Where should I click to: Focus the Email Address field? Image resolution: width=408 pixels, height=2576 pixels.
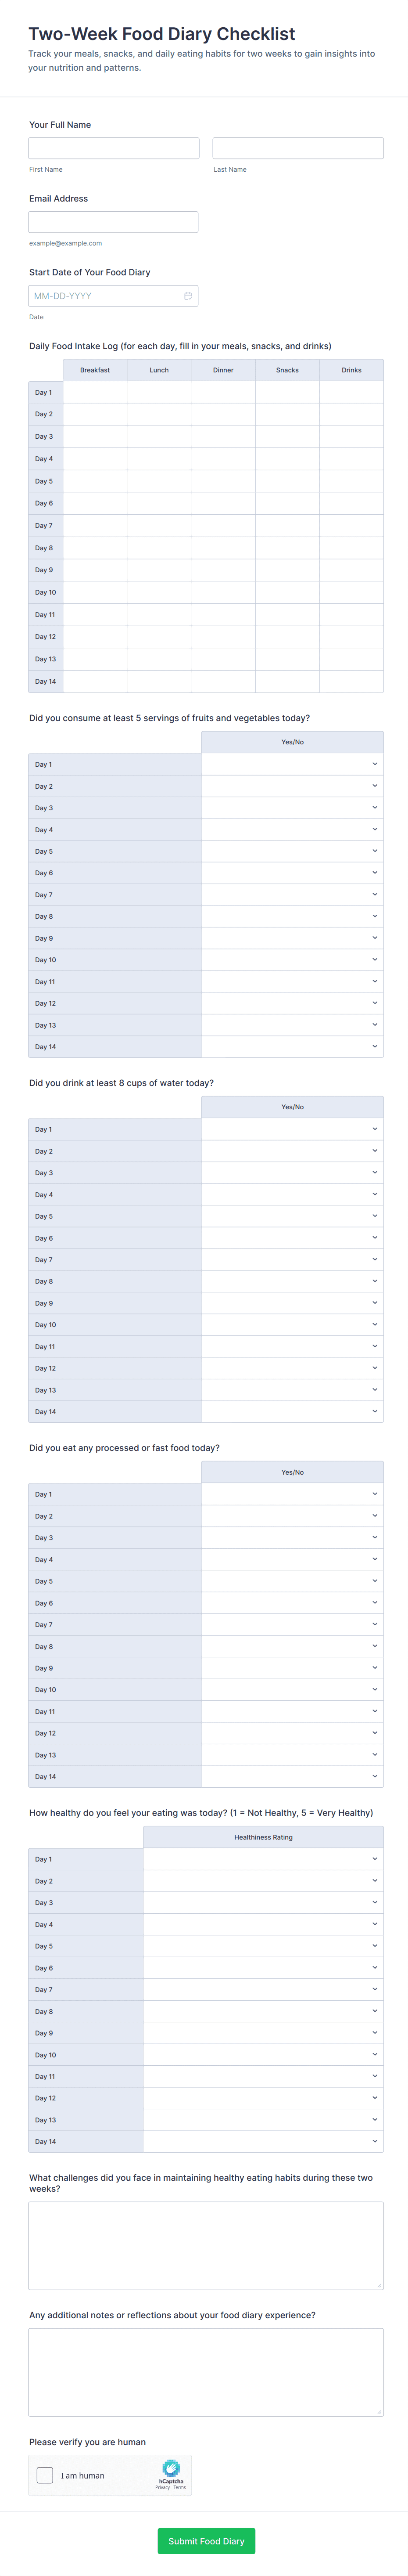(x=113, y=222)
